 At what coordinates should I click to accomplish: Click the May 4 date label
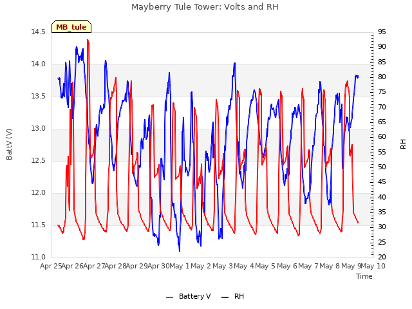tap(244, 267)
